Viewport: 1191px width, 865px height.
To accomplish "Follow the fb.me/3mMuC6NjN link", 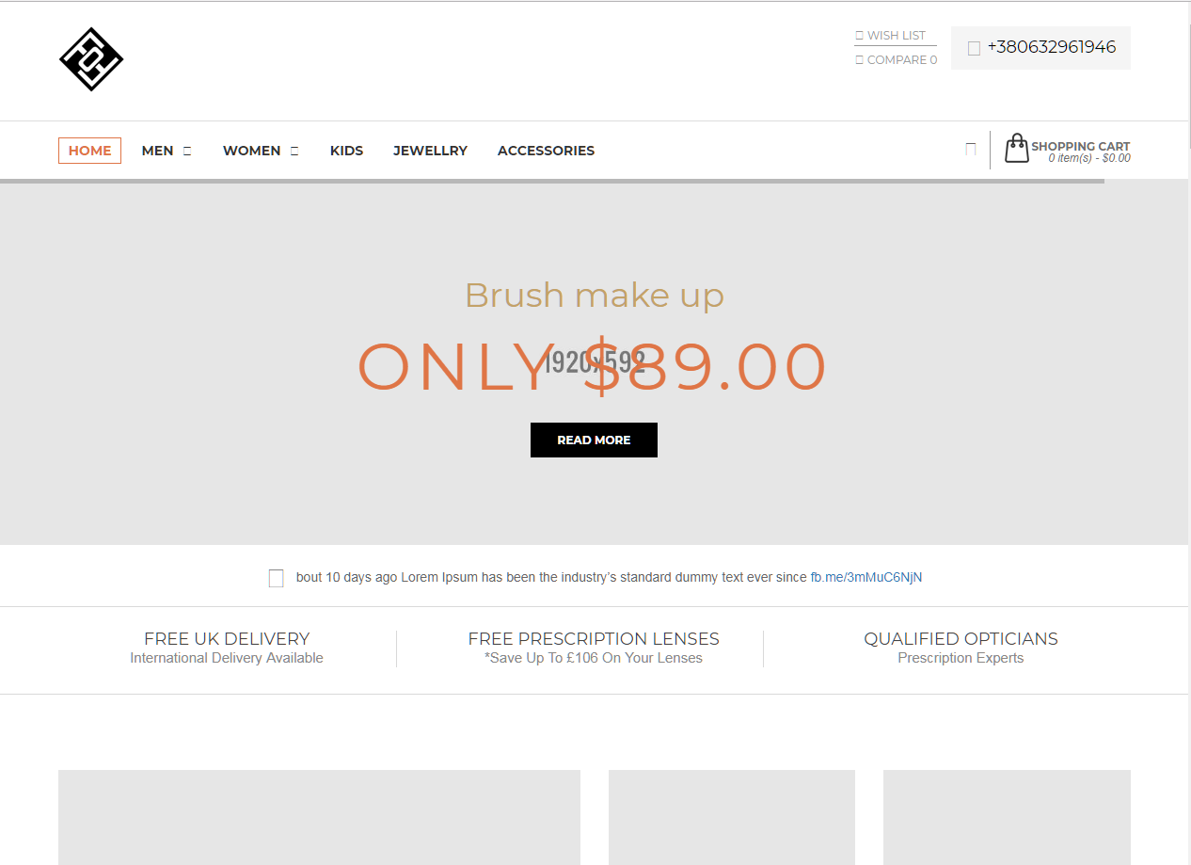I will (x=865, y=577).
